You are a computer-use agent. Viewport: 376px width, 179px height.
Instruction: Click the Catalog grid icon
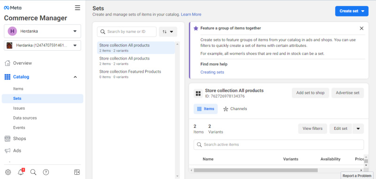(x=8, y=77)
